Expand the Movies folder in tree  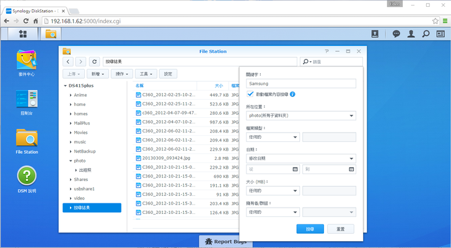(71, 132)
